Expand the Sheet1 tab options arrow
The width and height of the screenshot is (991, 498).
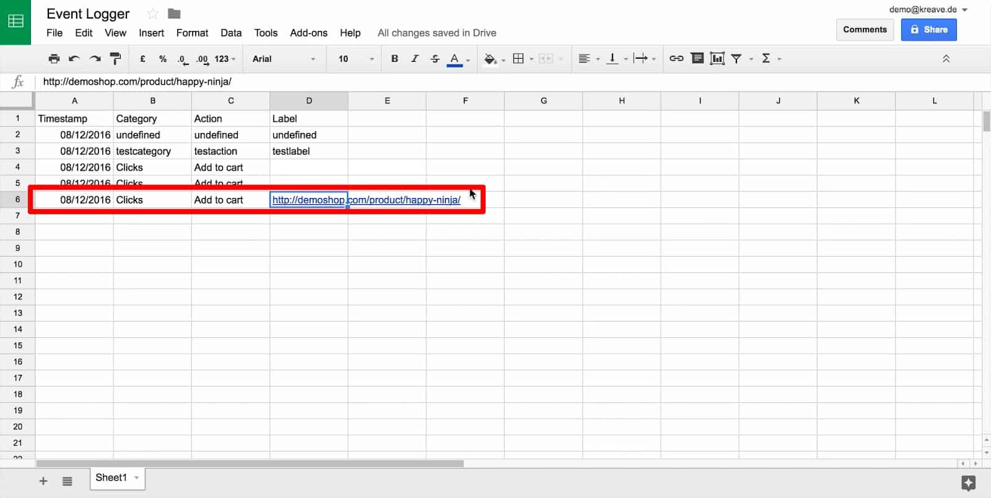point(137,478)
